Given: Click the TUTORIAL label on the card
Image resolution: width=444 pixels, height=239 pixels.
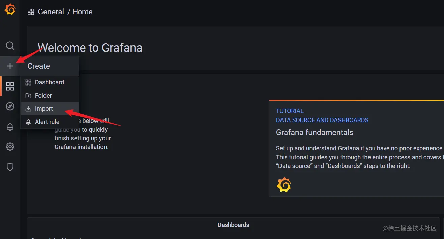Looking at the screenshot, I should click(x=290, y=111).
